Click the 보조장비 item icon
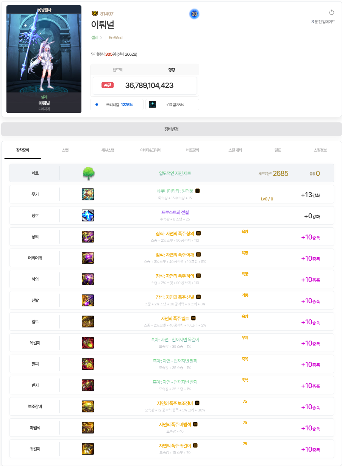Viewport: 342px width, 466px height. point(88,407)
